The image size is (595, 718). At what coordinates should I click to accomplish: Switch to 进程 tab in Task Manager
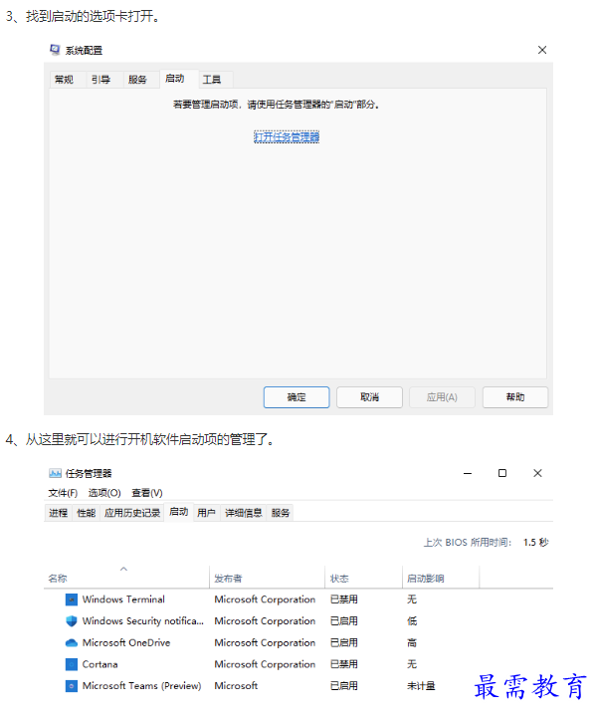(x=58, y=513)
